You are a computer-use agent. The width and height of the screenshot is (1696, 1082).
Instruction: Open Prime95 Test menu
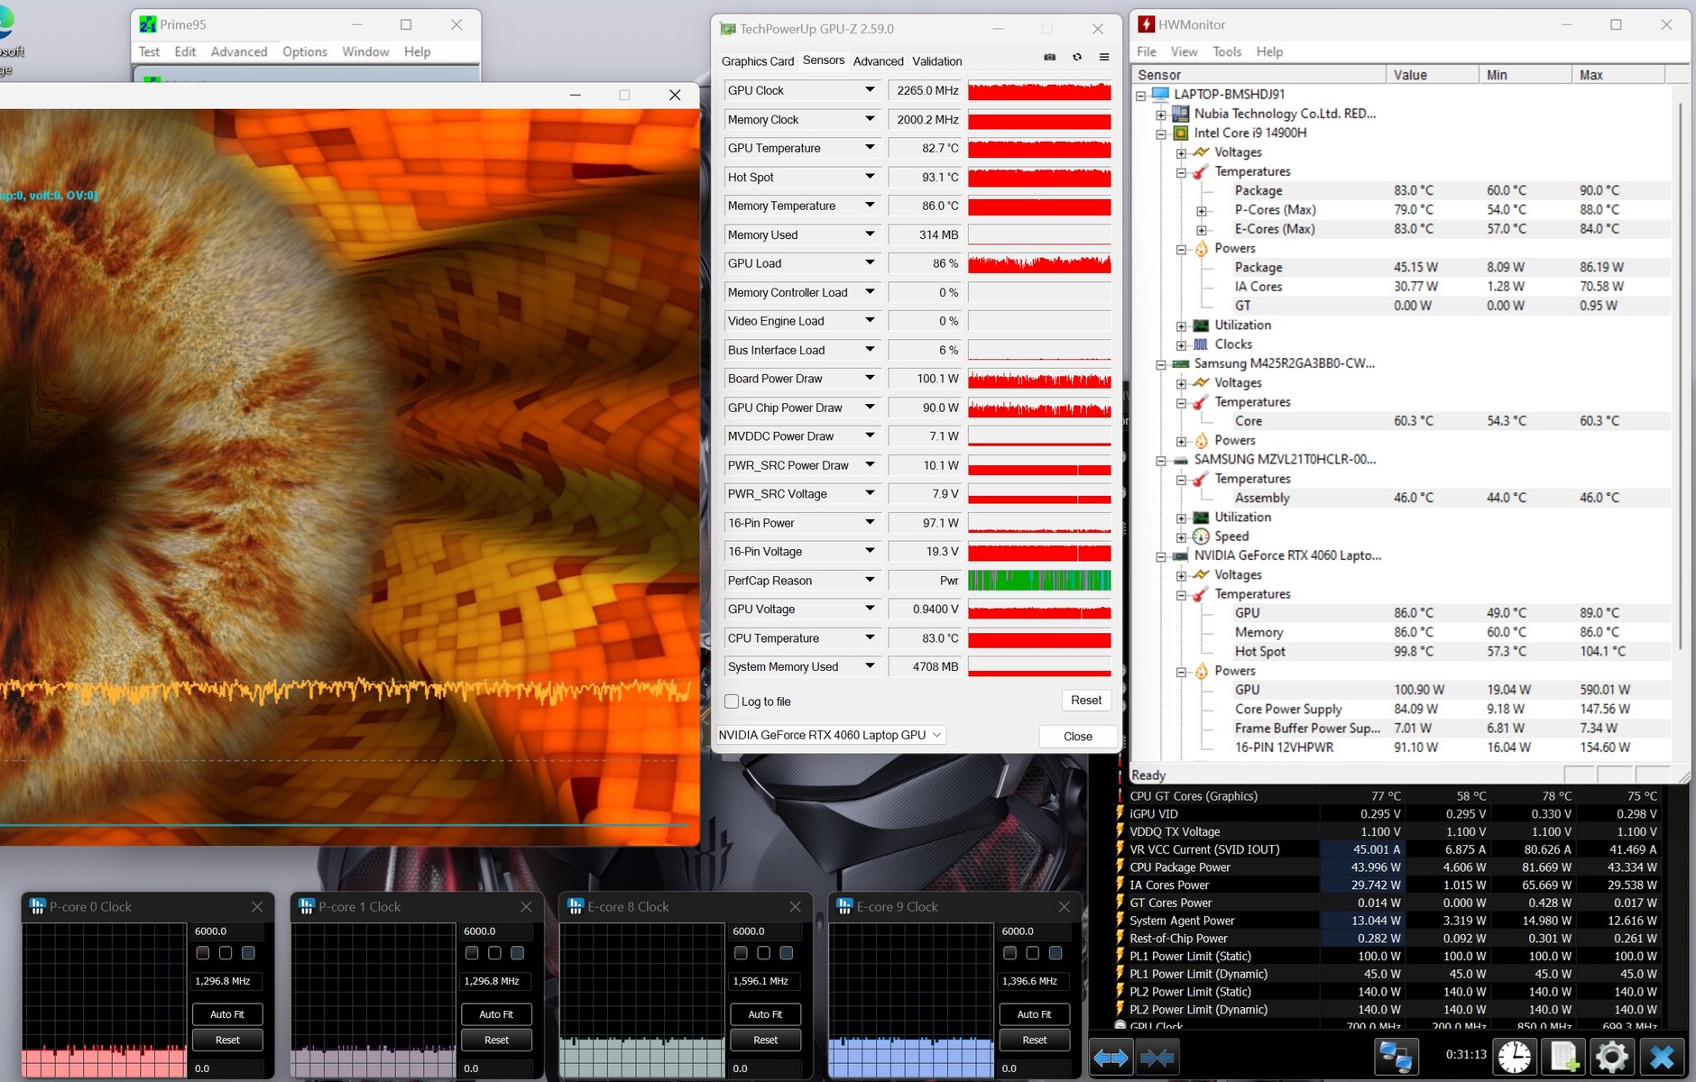[x=149, y=51]
